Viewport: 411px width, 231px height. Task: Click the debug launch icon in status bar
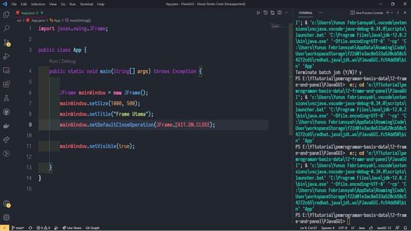[56, 228]
